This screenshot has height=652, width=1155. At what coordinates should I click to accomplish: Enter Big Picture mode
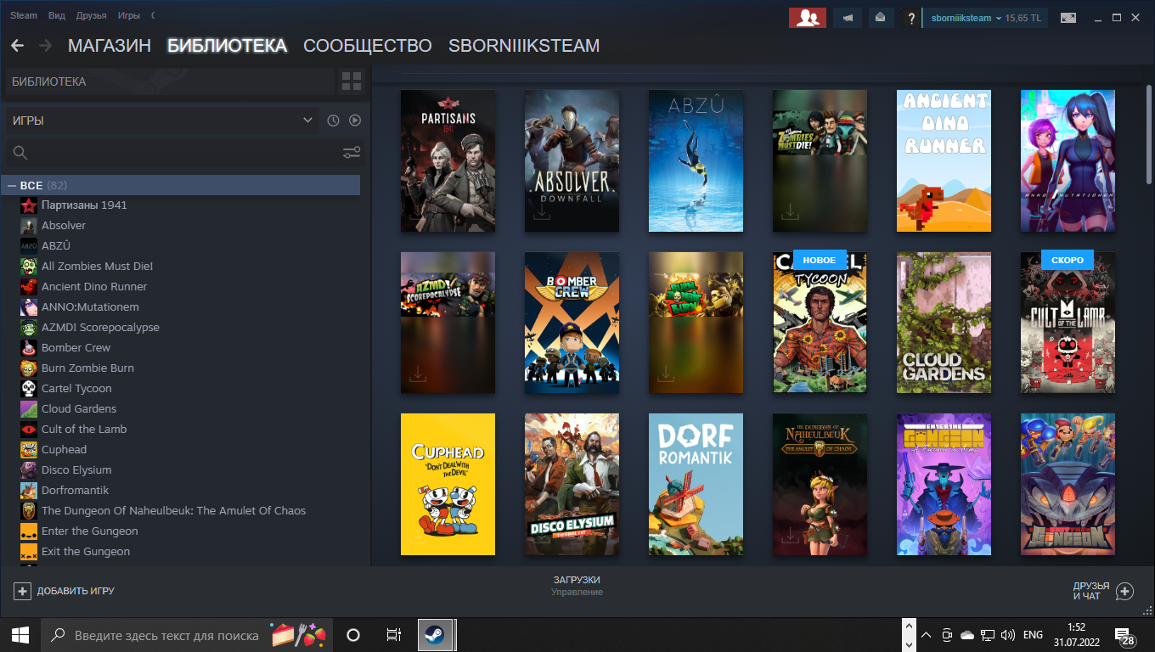click(1068, 18)
